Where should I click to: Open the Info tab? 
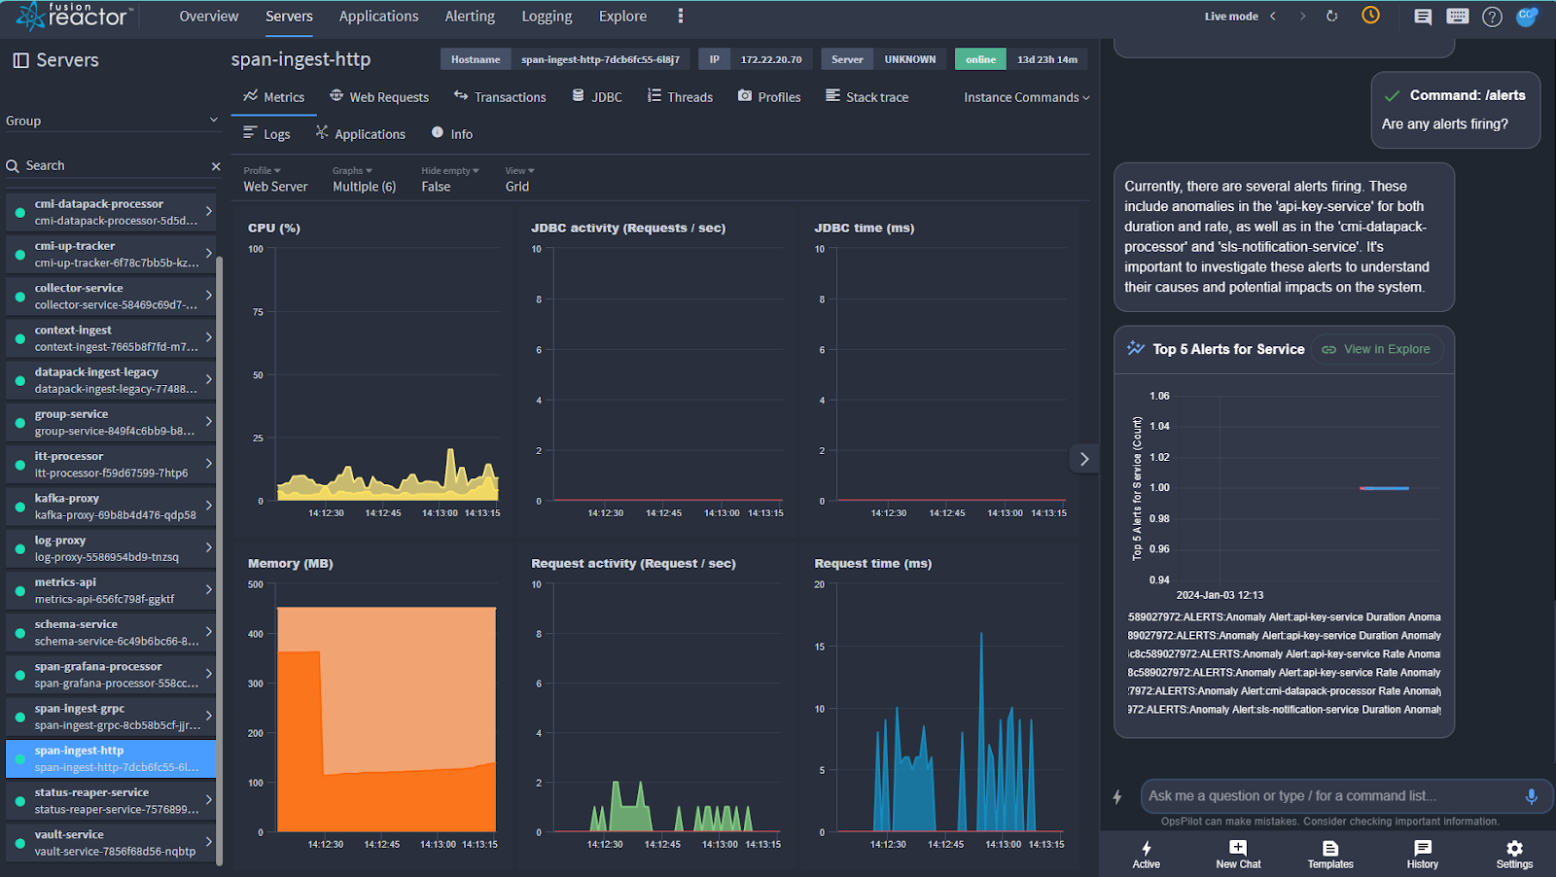click(x=452, y=134)
